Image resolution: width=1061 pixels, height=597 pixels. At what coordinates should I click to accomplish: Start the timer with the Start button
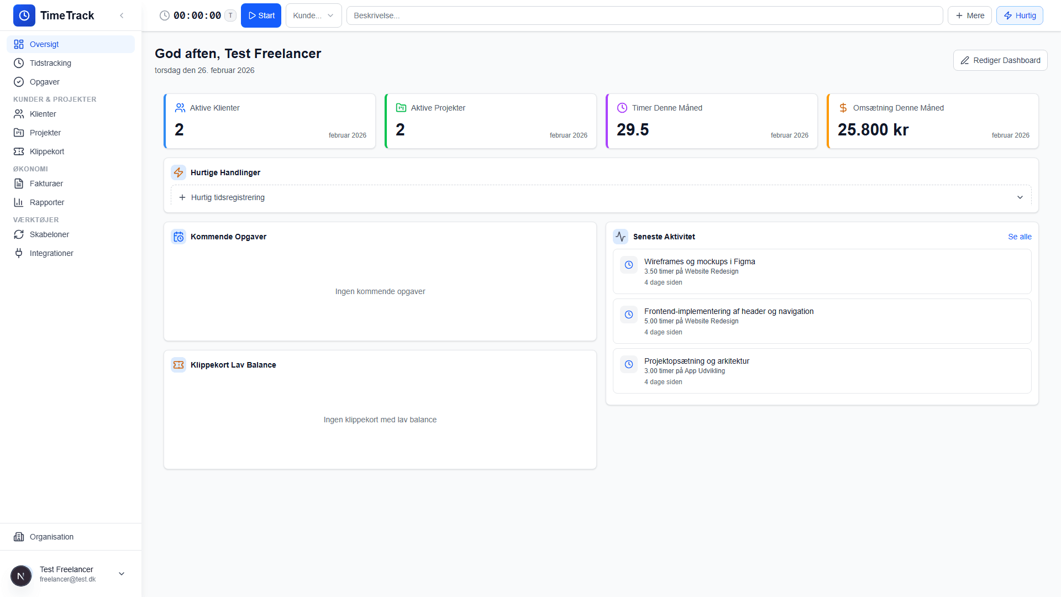261,15
